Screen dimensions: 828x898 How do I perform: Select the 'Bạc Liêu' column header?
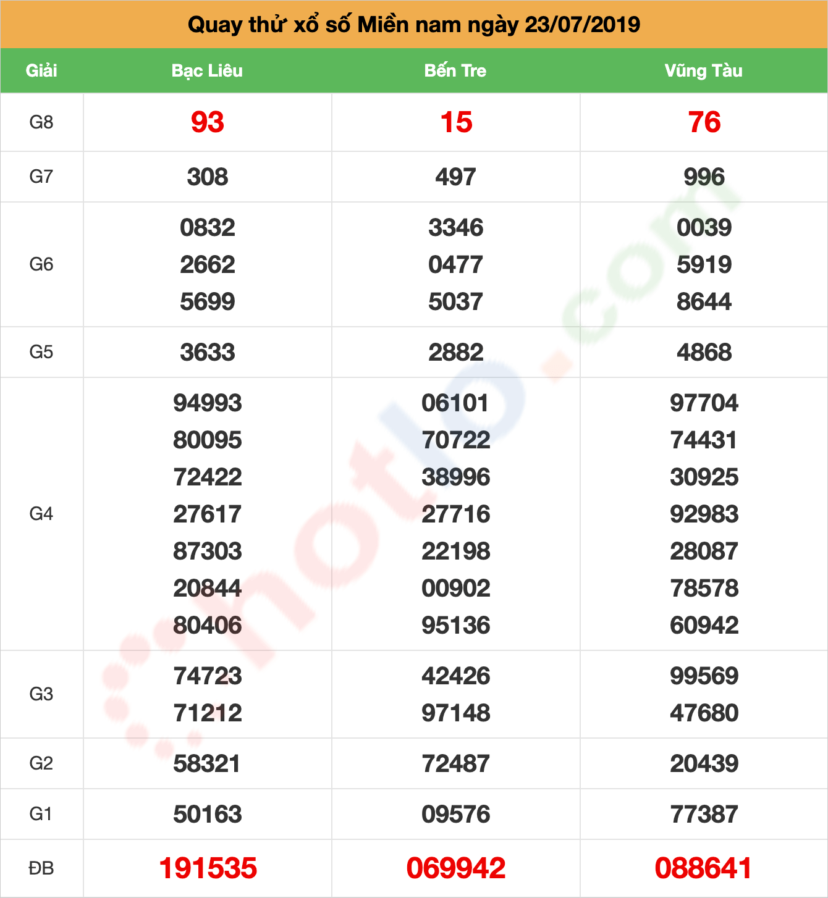207,70
